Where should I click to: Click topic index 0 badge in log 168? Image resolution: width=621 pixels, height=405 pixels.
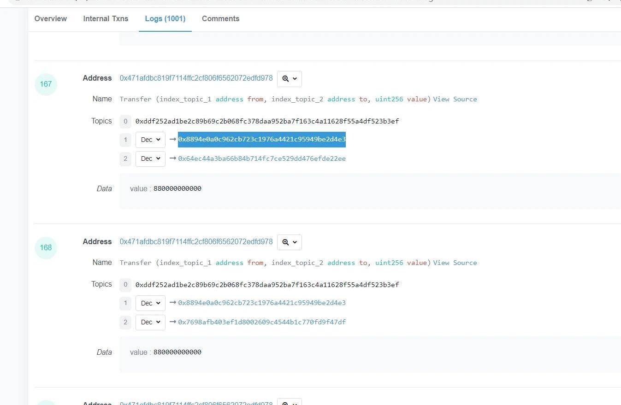click(125, 285)
